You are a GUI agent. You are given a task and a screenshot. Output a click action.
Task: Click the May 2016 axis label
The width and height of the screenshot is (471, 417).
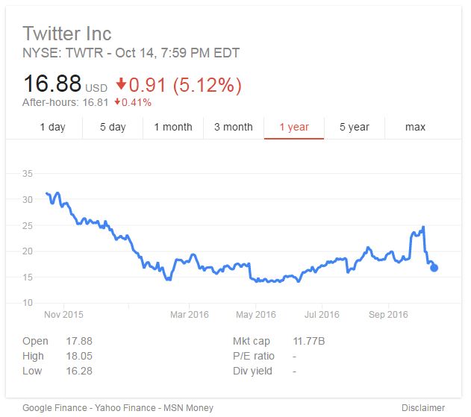coord(255,315)
